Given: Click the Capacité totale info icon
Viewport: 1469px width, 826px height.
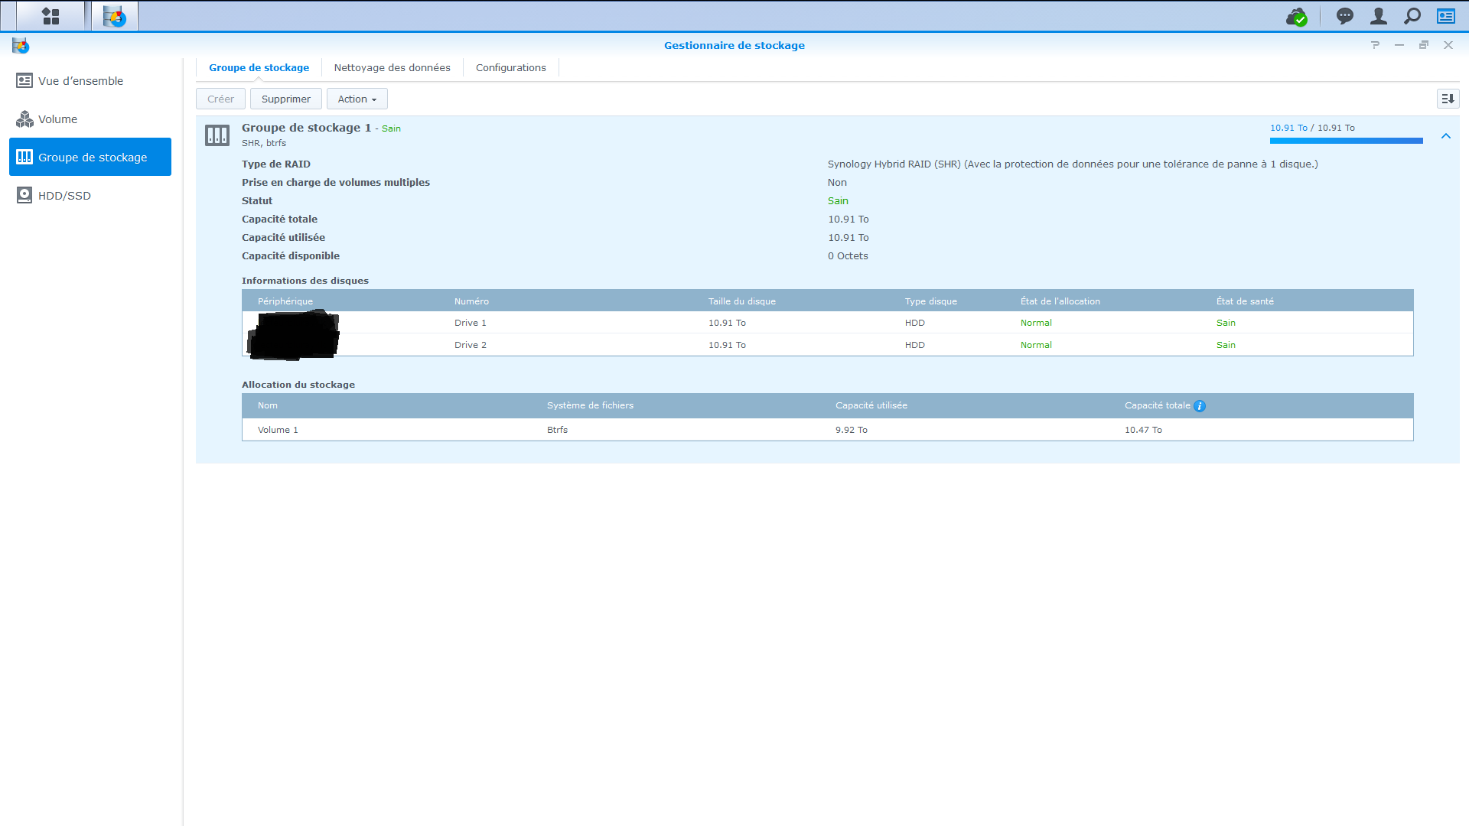Looking at the screenshot, I should (x=1200, y=406).
